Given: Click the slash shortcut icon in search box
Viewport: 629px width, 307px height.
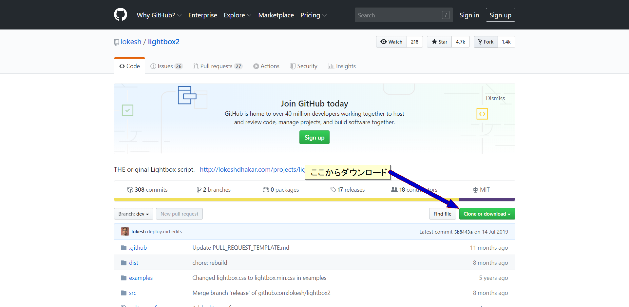Looking at the screenshot, I should 446,15.
